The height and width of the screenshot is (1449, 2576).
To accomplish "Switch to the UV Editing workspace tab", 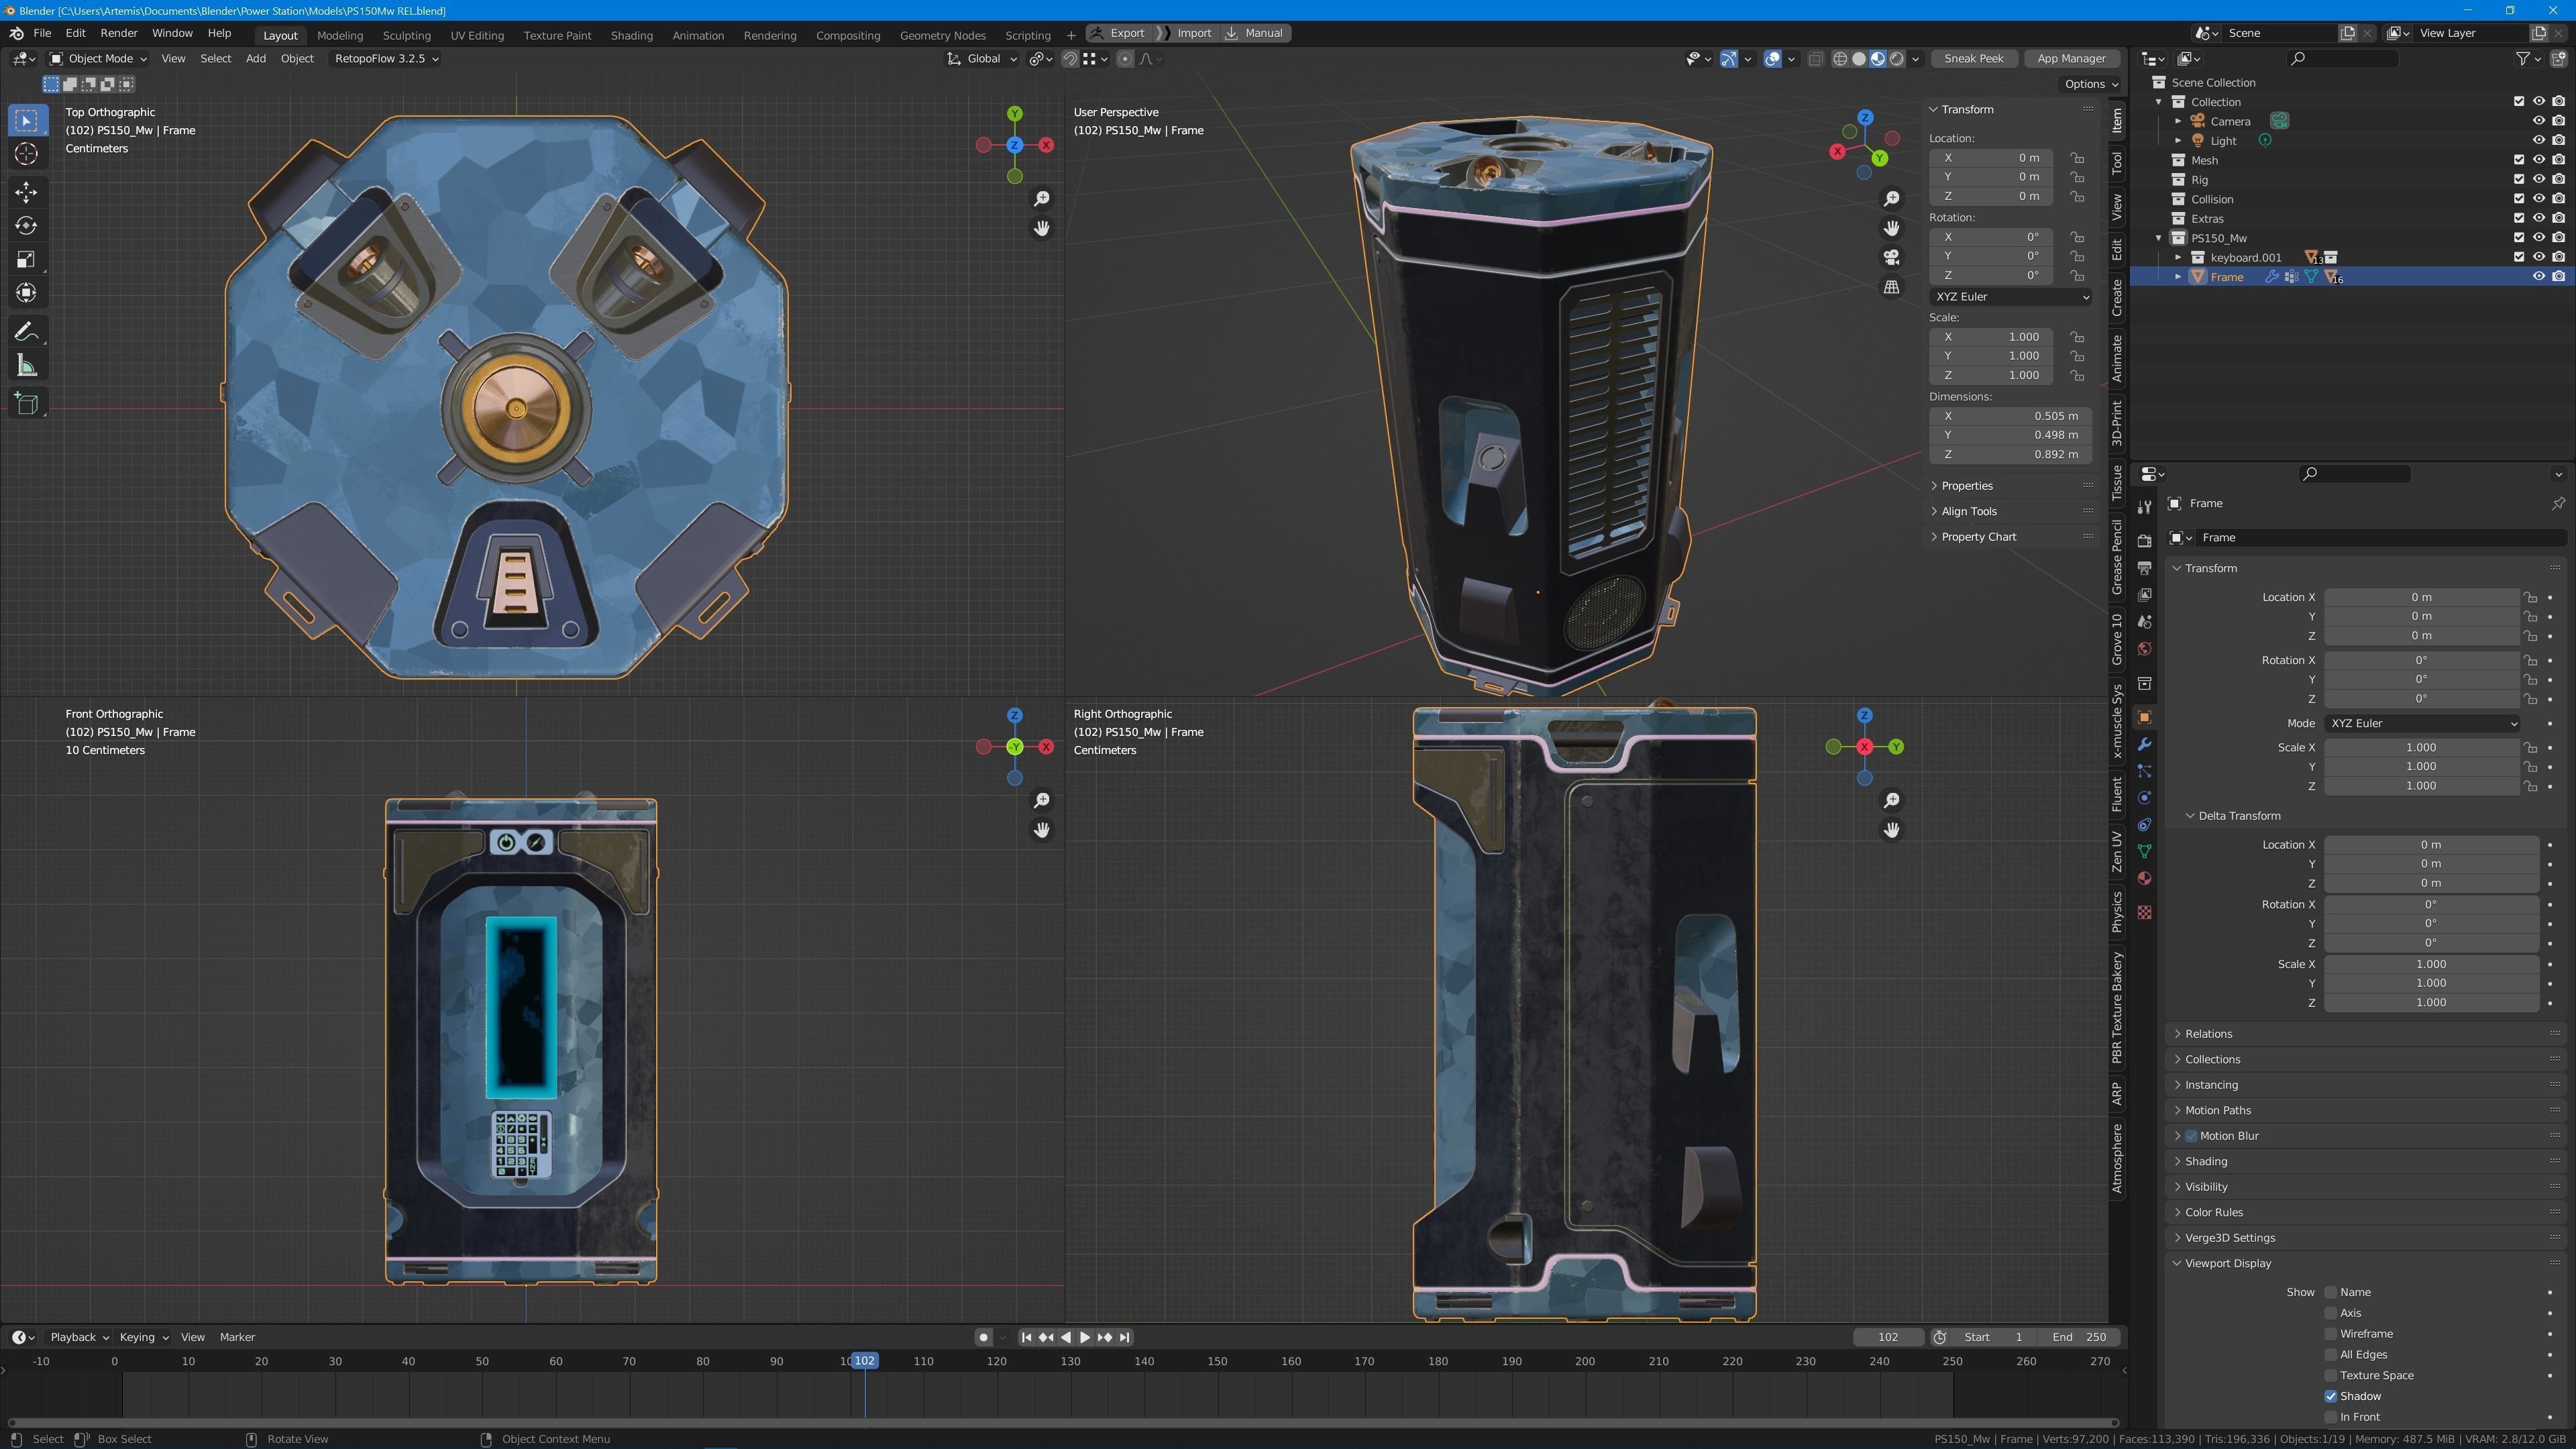I will 477,35.
